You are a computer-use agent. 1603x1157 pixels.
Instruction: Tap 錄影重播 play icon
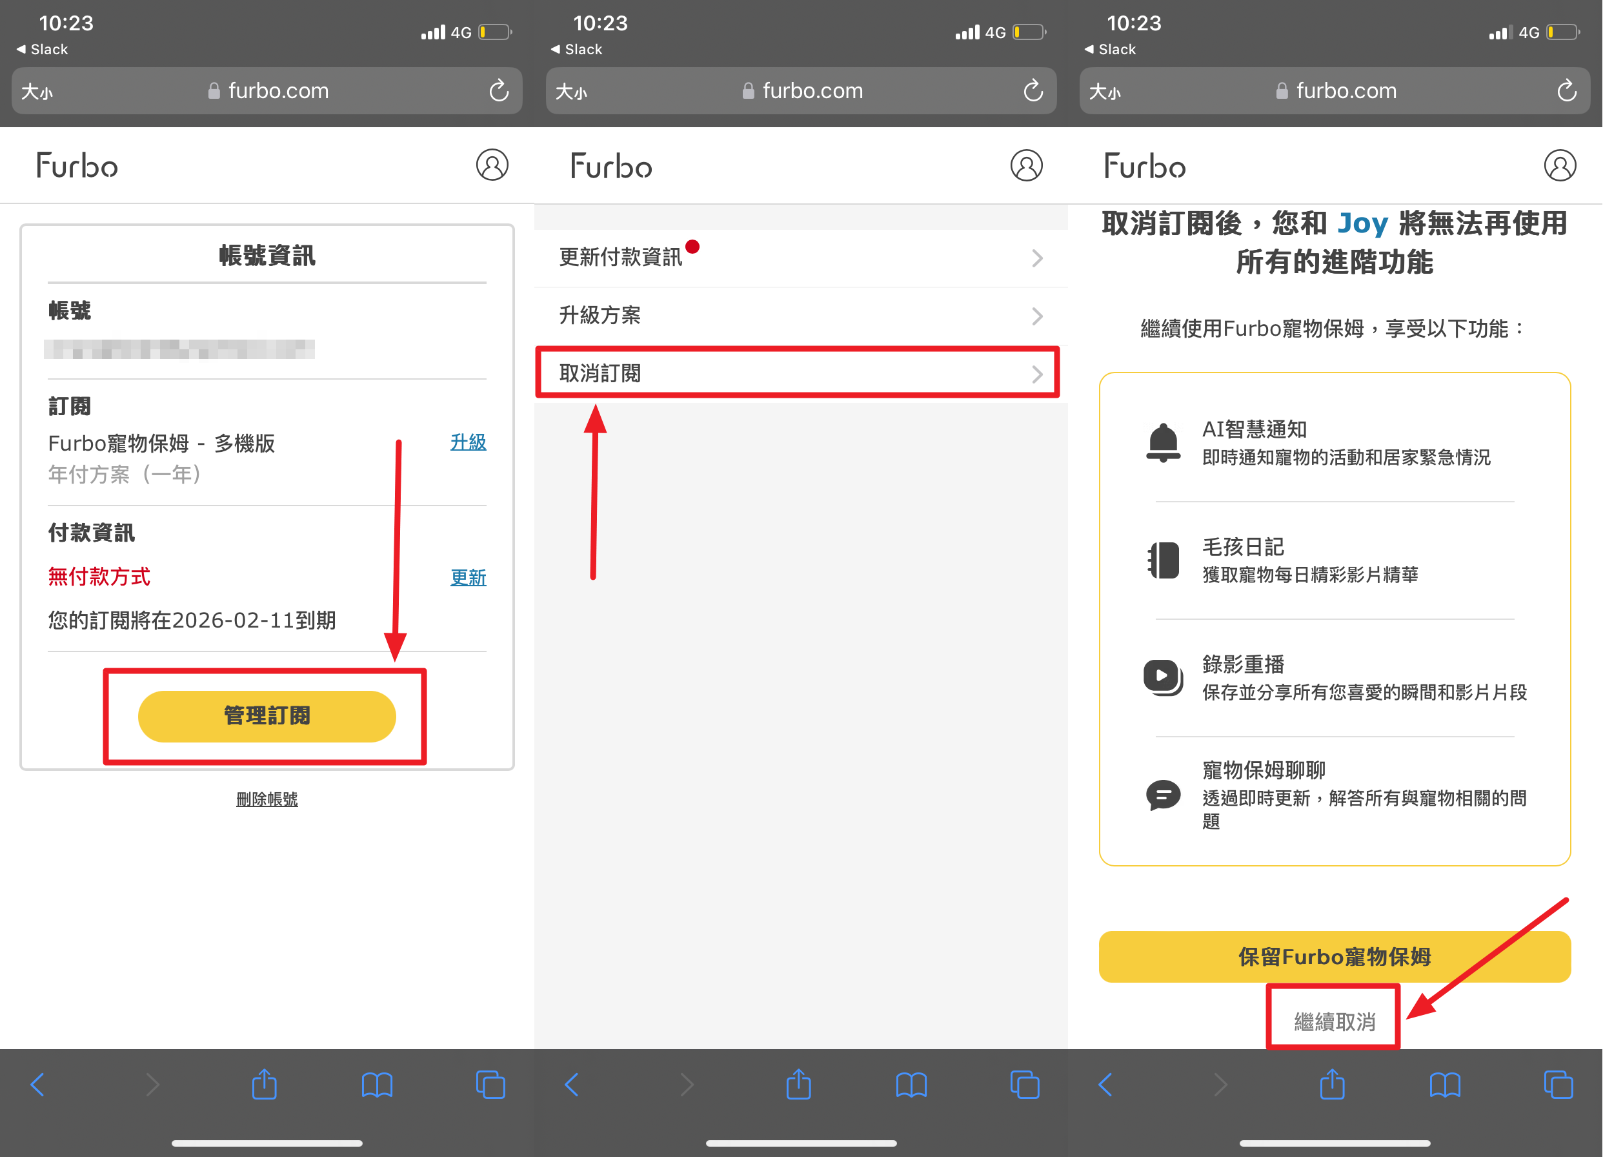coord(1163,677)
